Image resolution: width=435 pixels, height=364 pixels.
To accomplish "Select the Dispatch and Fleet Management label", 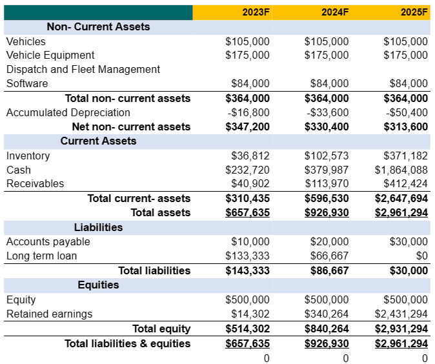I will click(x=83, y=69).
